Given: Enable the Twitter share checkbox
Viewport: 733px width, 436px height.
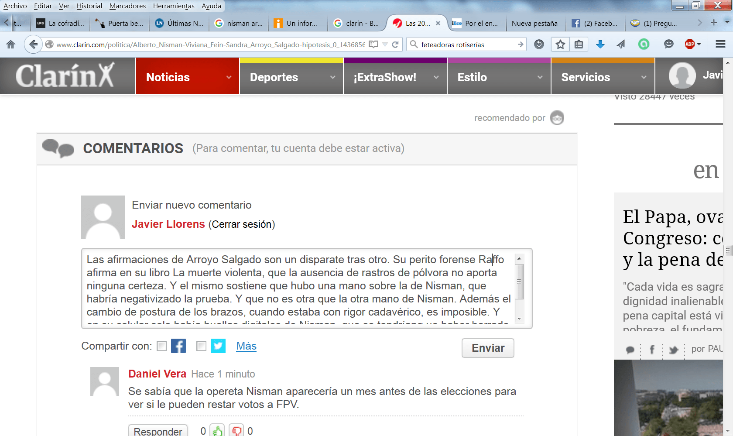Looking at the screenshot, I should coord(201,346).
